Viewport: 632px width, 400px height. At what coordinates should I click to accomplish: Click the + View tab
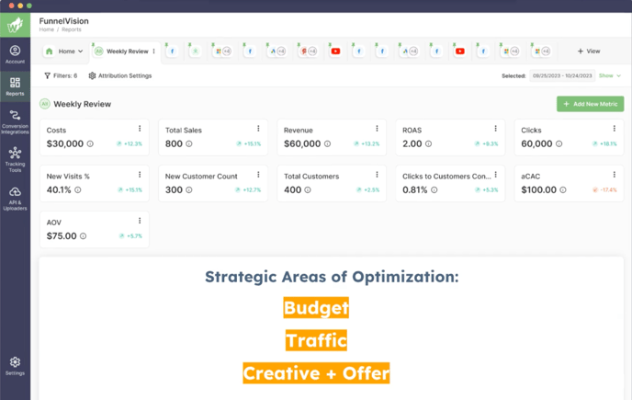(588, 51)
